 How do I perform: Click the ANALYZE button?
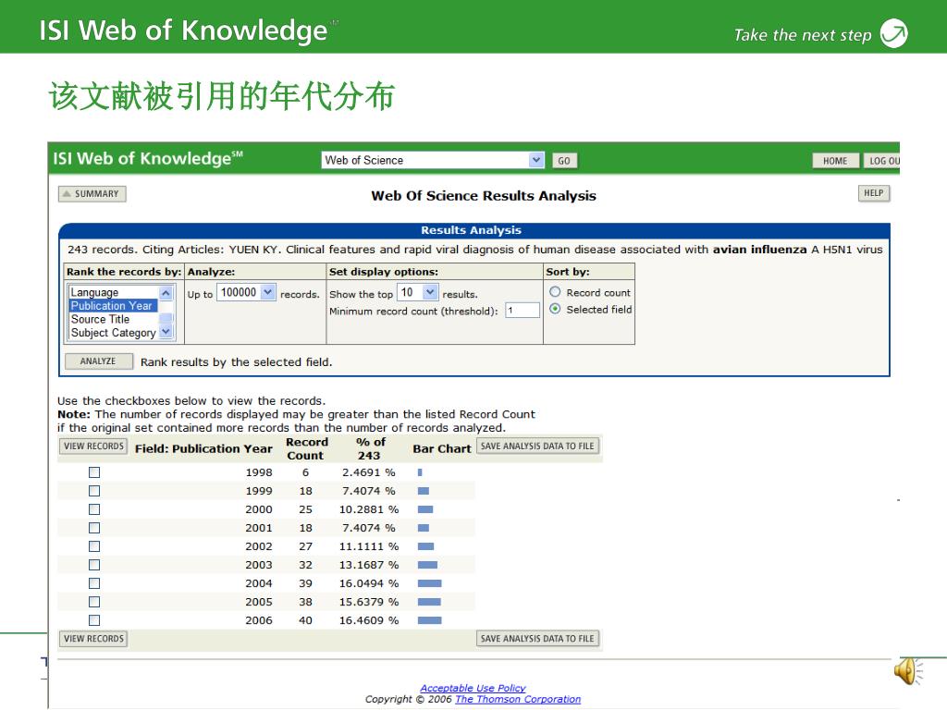pyautogui.click(x=98, y=361)
